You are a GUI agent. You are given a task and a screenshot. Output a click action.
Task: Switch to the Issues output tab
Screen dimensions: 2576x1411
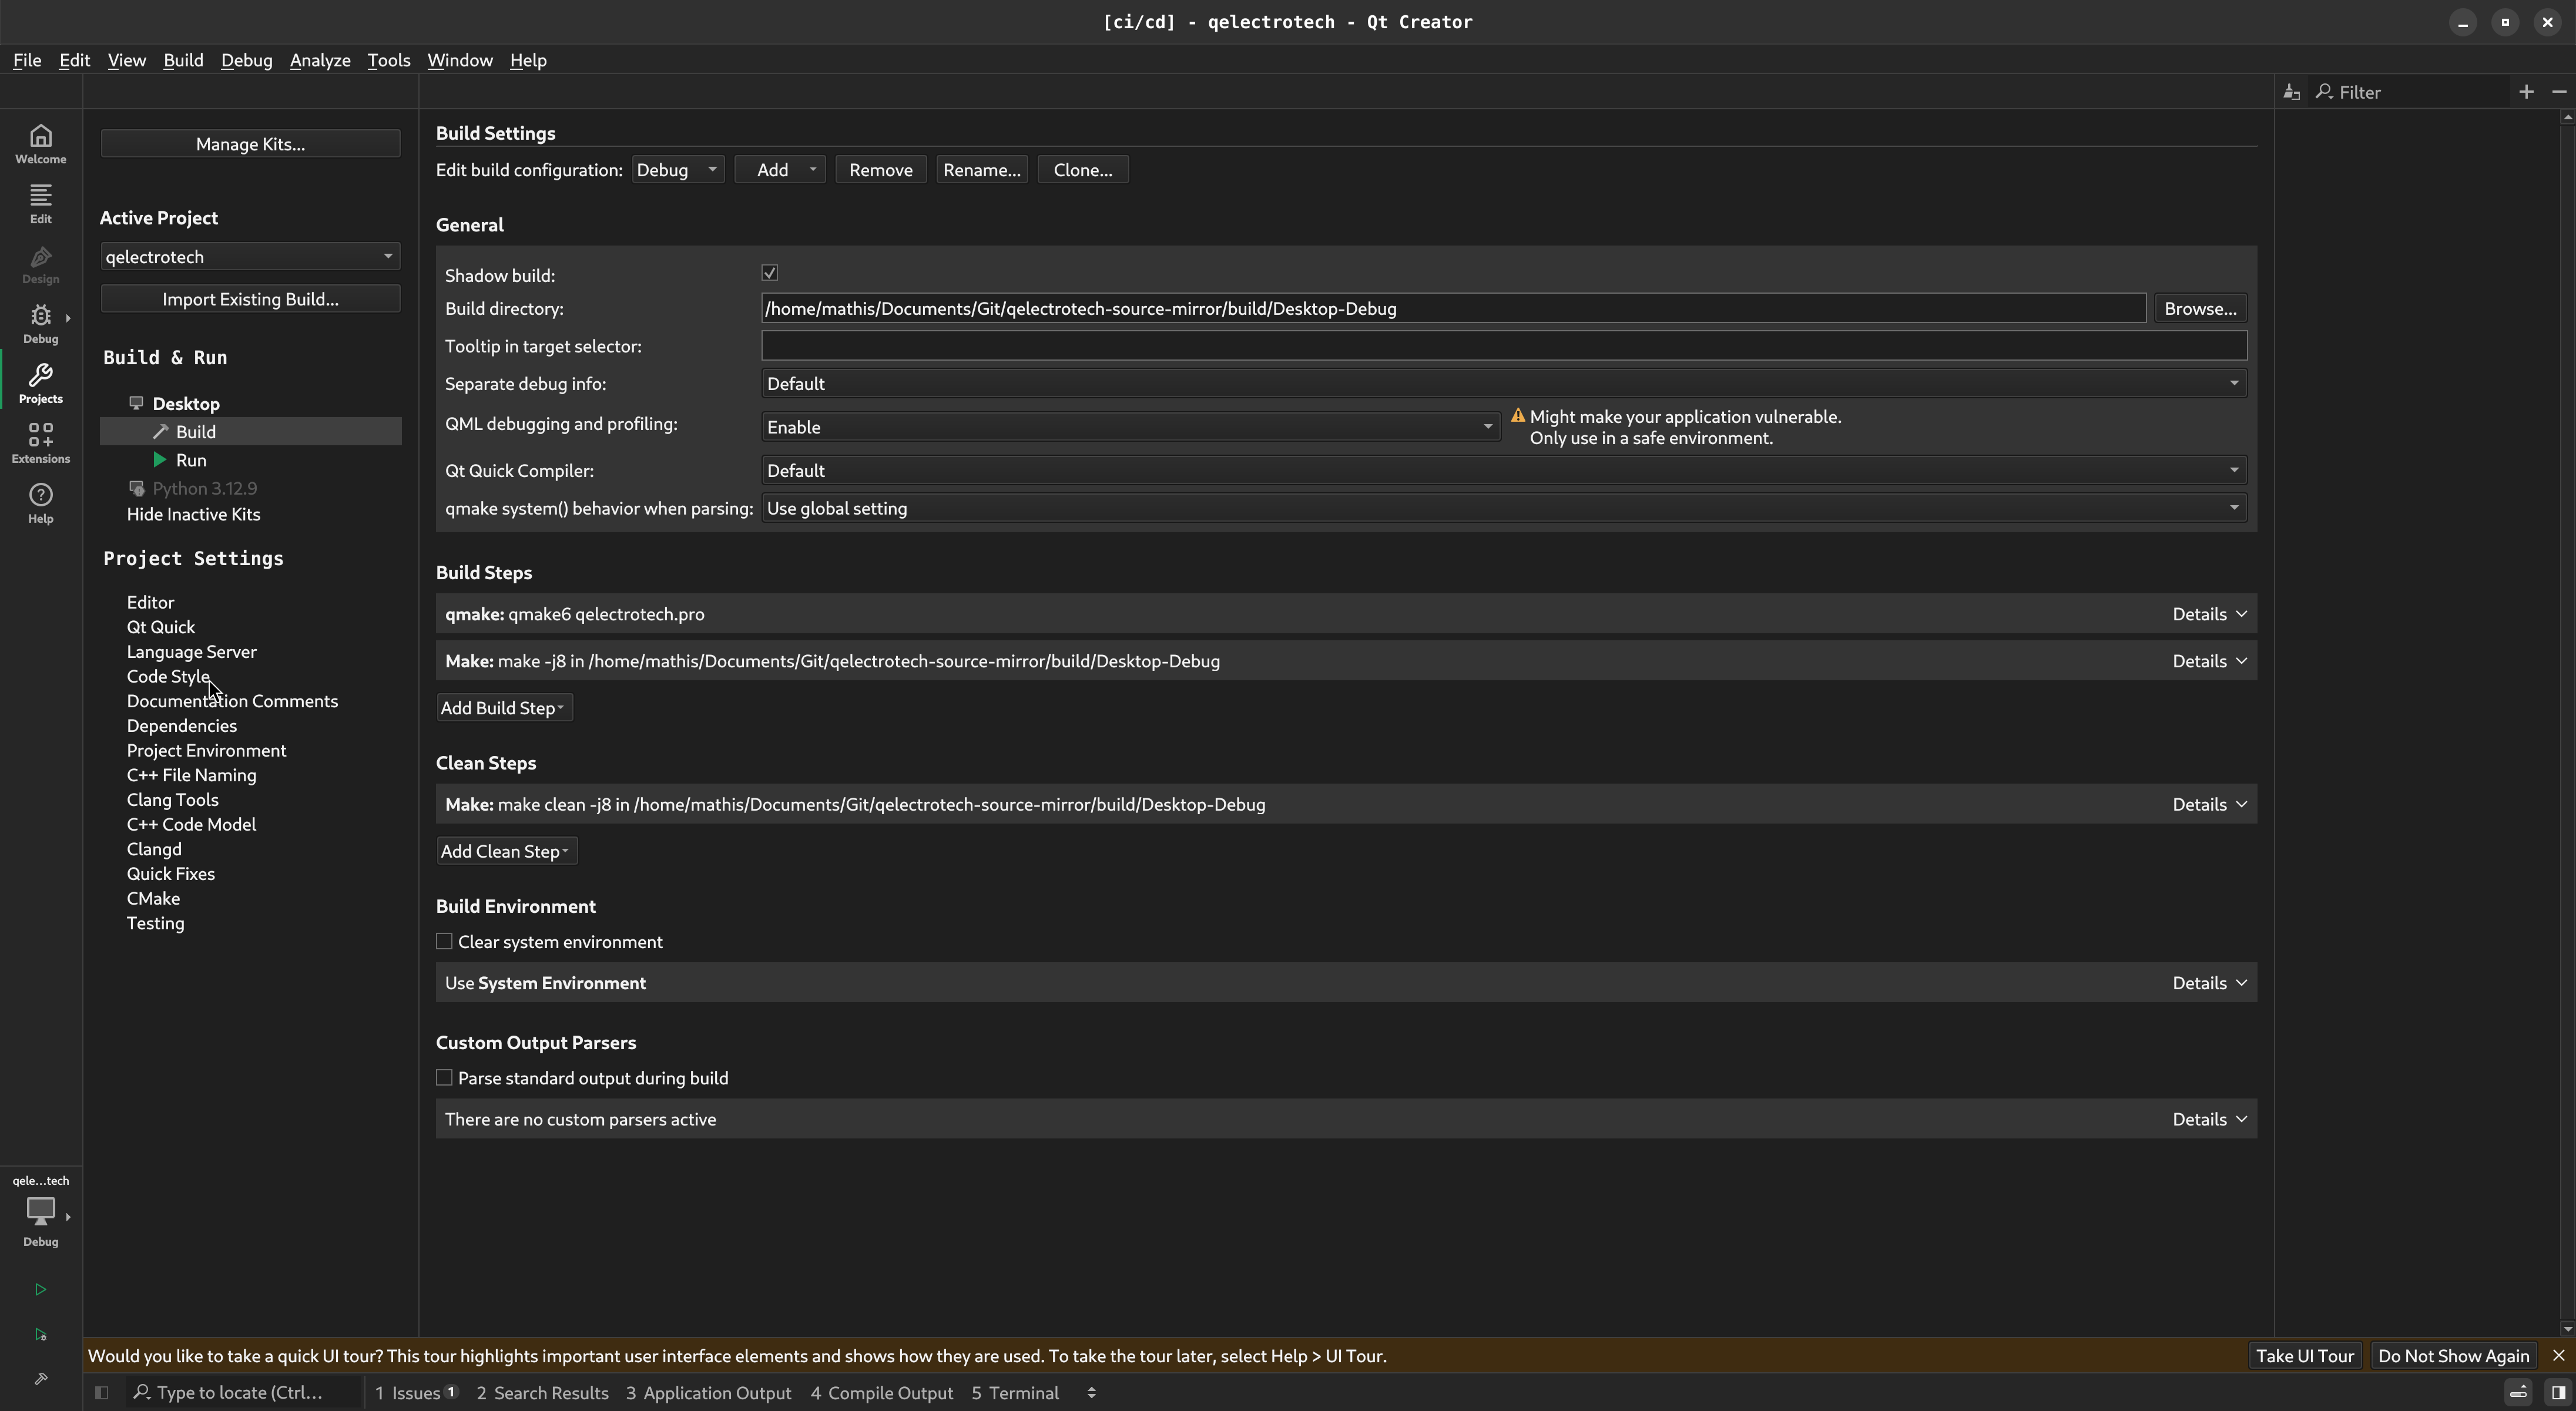[416, 1392]
